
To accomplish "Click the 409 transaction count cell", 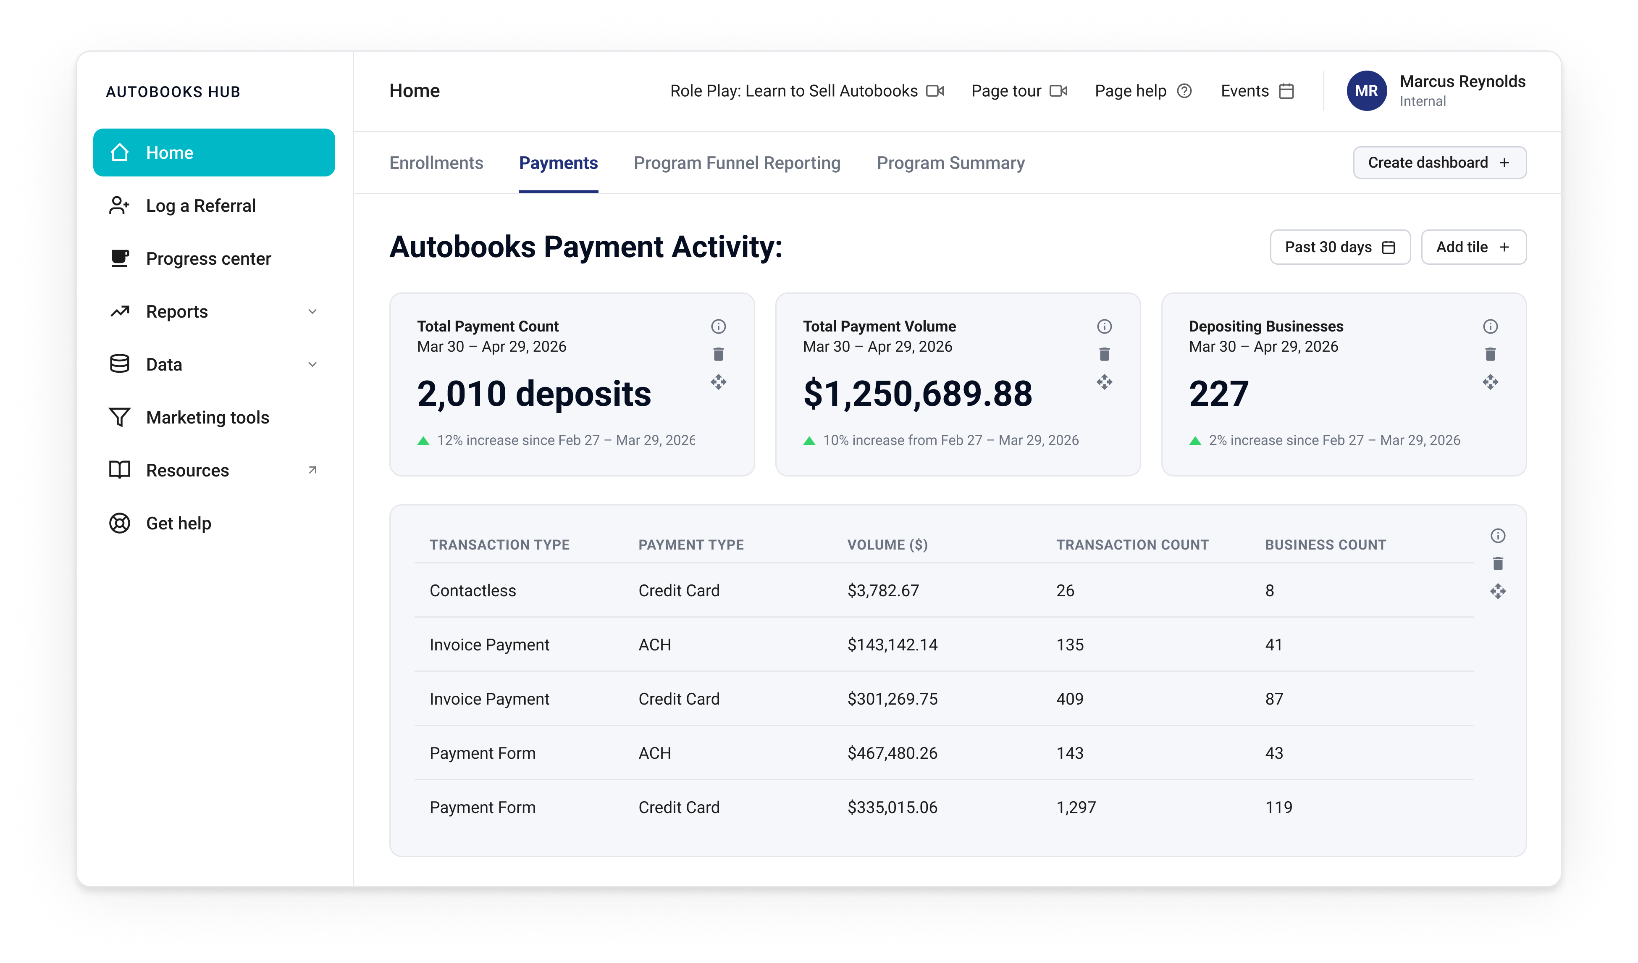I will tap(1069, 698).
